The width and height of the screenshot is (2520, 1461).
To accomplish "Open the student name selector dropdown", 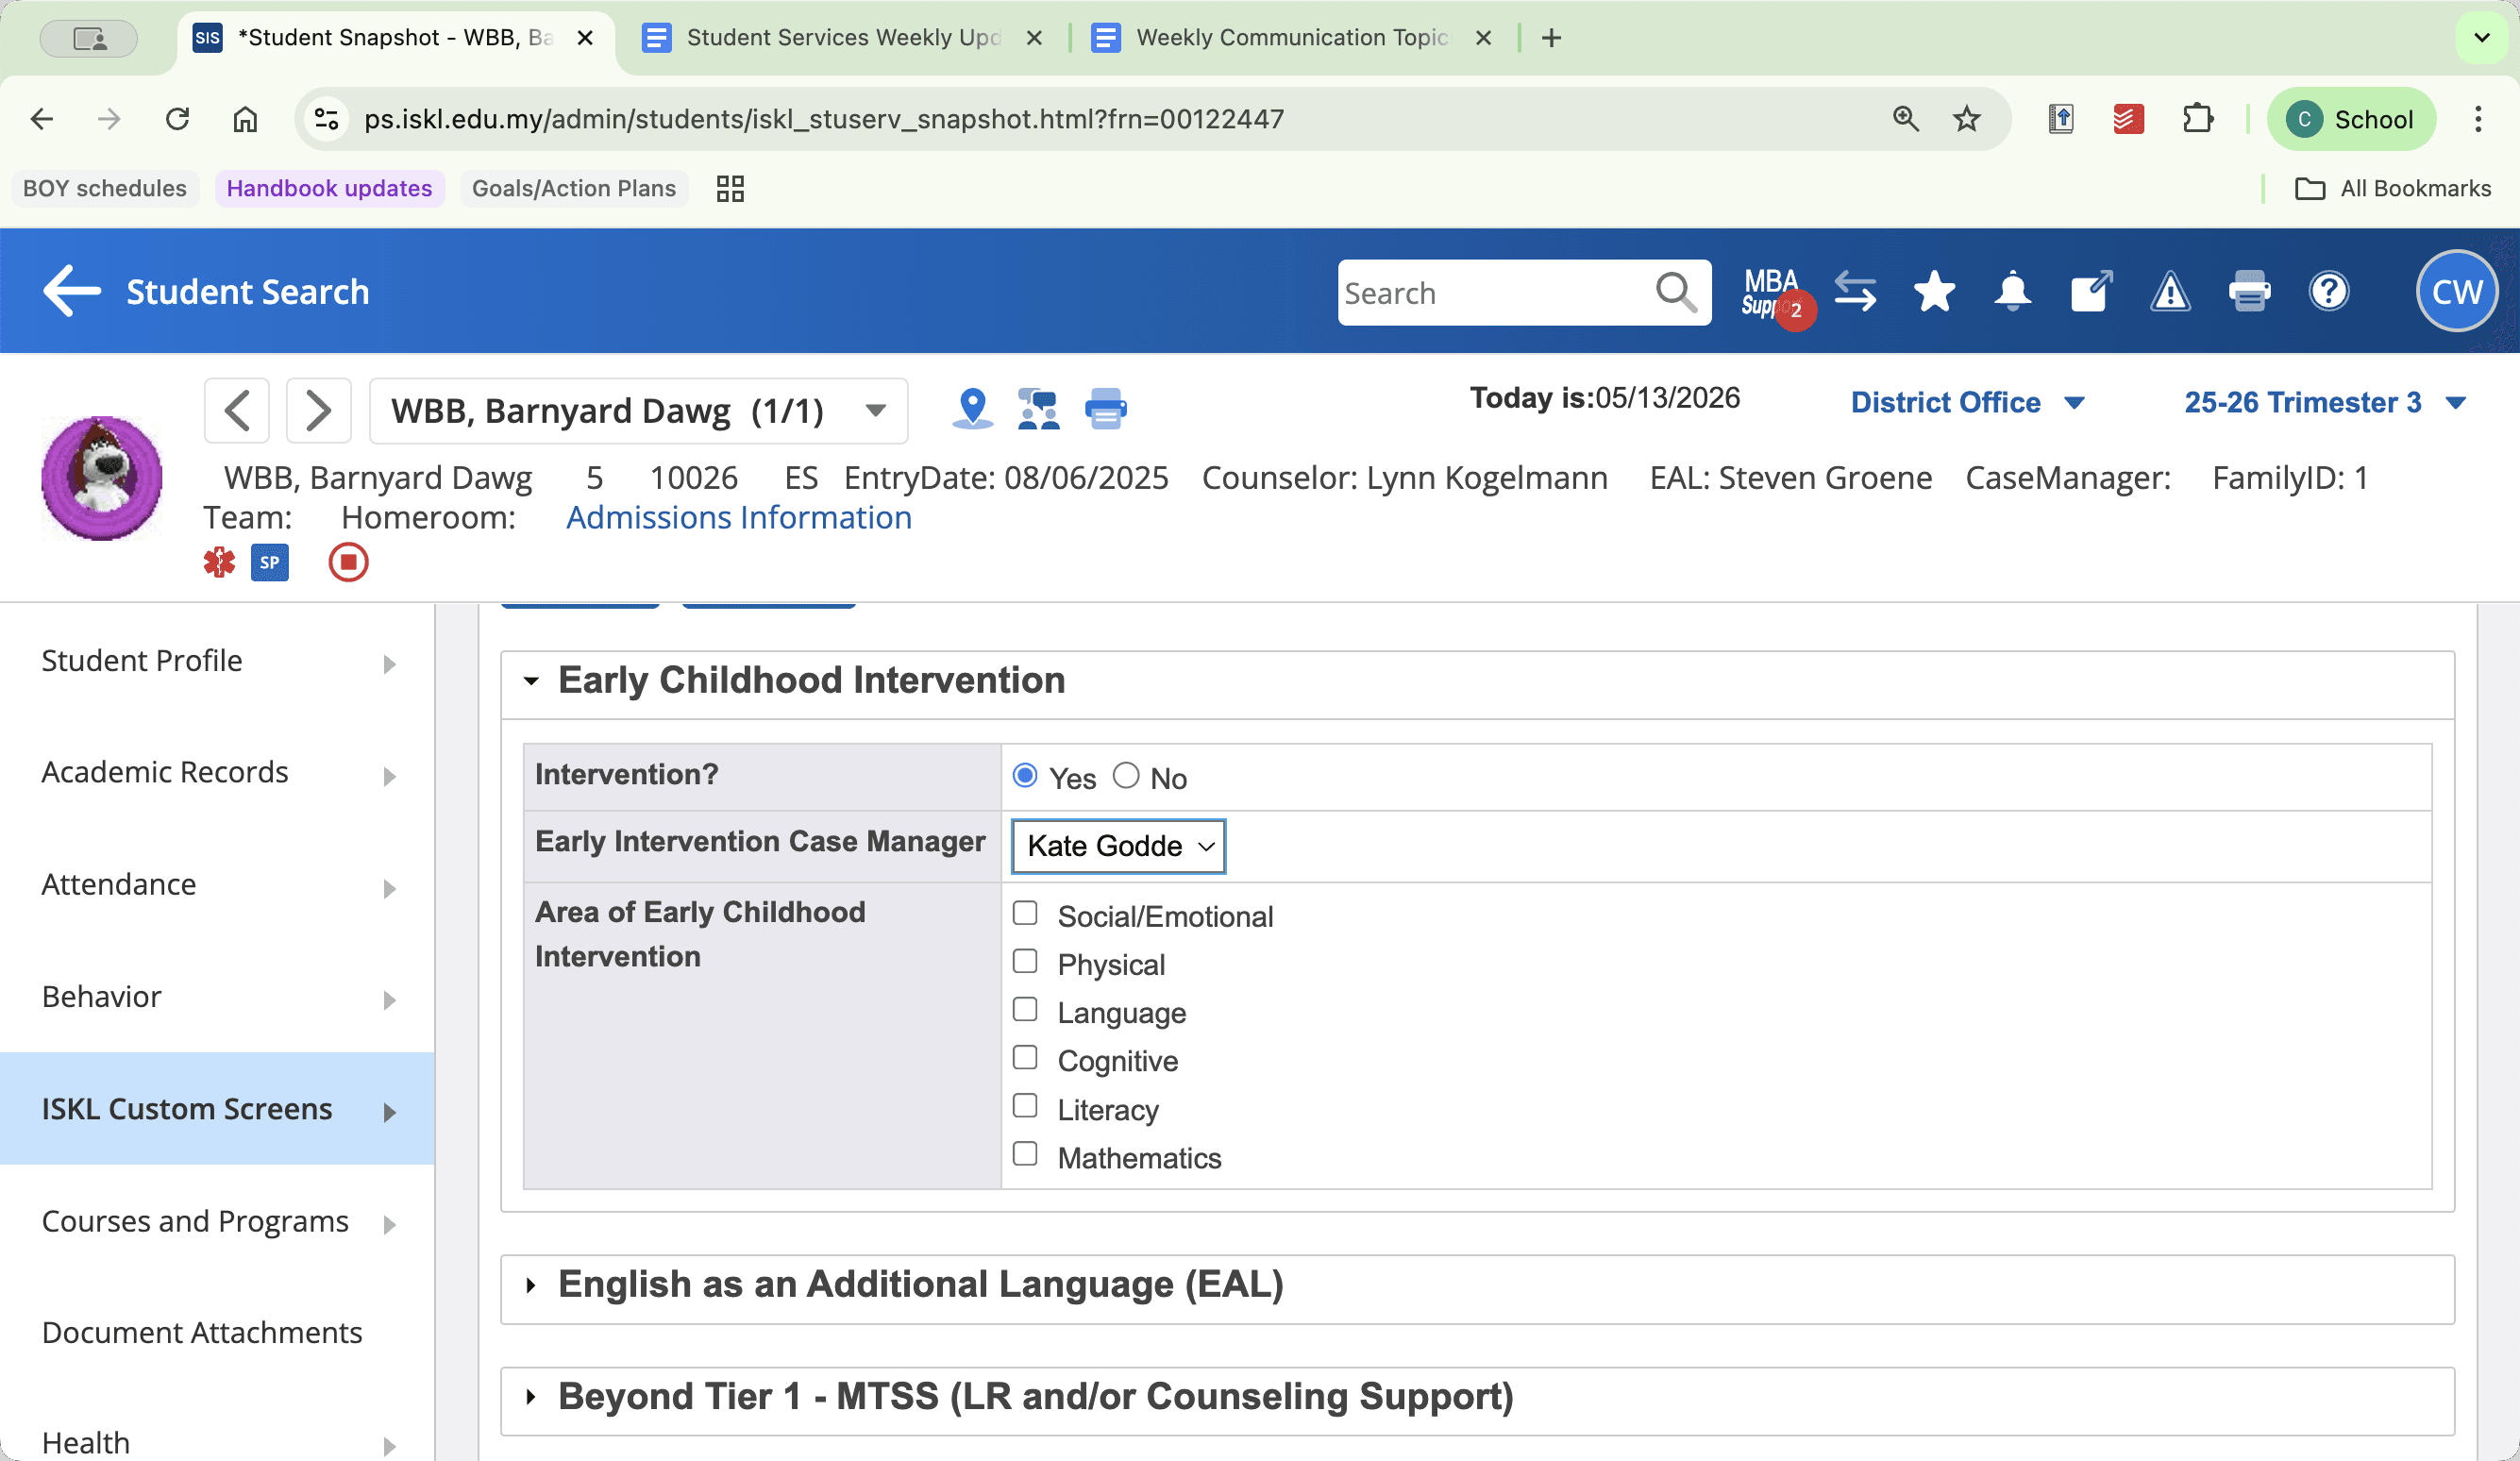I will click(638, 410).
